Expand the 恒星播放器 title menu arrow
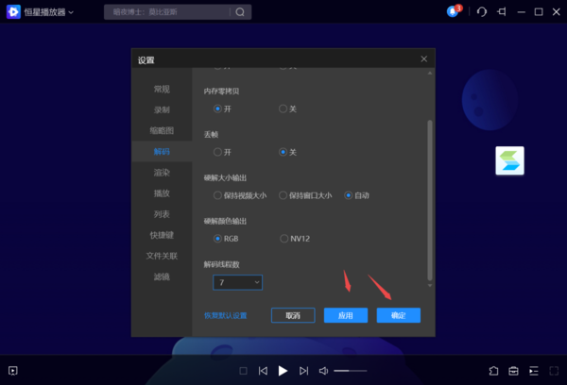This screenshot has width=567, height=385. [x=72, y=12]
